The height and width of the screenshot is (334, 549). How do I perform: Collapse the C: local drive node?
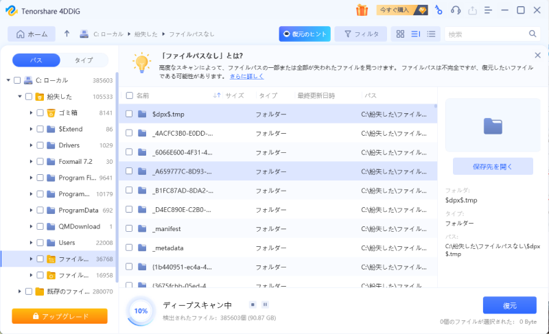[8, 80]
